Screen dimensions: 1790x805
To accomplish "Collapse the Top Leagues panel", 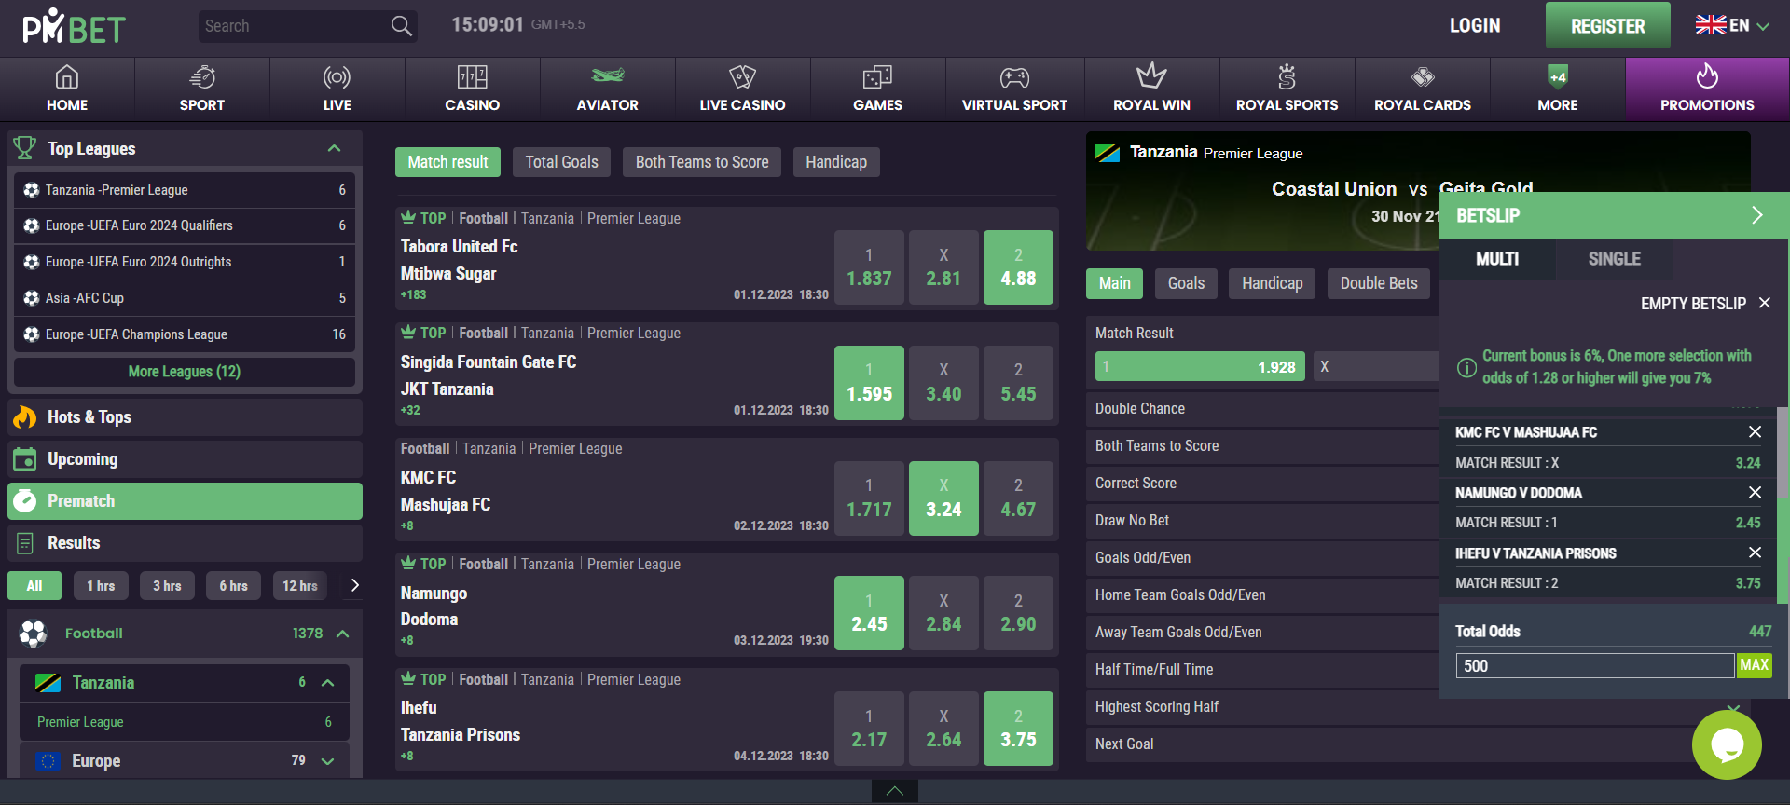I will [334, 148].
